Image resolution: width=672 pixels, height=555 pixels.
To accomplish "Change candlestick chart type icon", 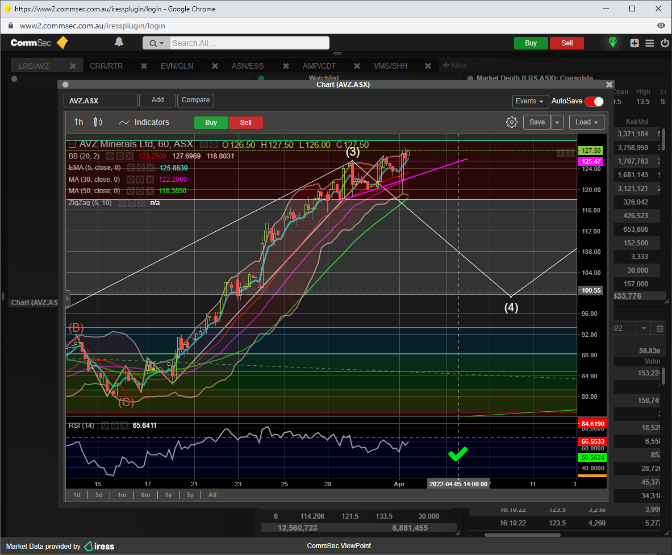I will point(98,122).
